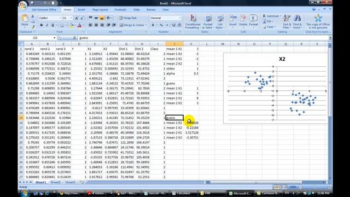Toggle Underline formatting
350x197 pixels.
coord(52,25)
